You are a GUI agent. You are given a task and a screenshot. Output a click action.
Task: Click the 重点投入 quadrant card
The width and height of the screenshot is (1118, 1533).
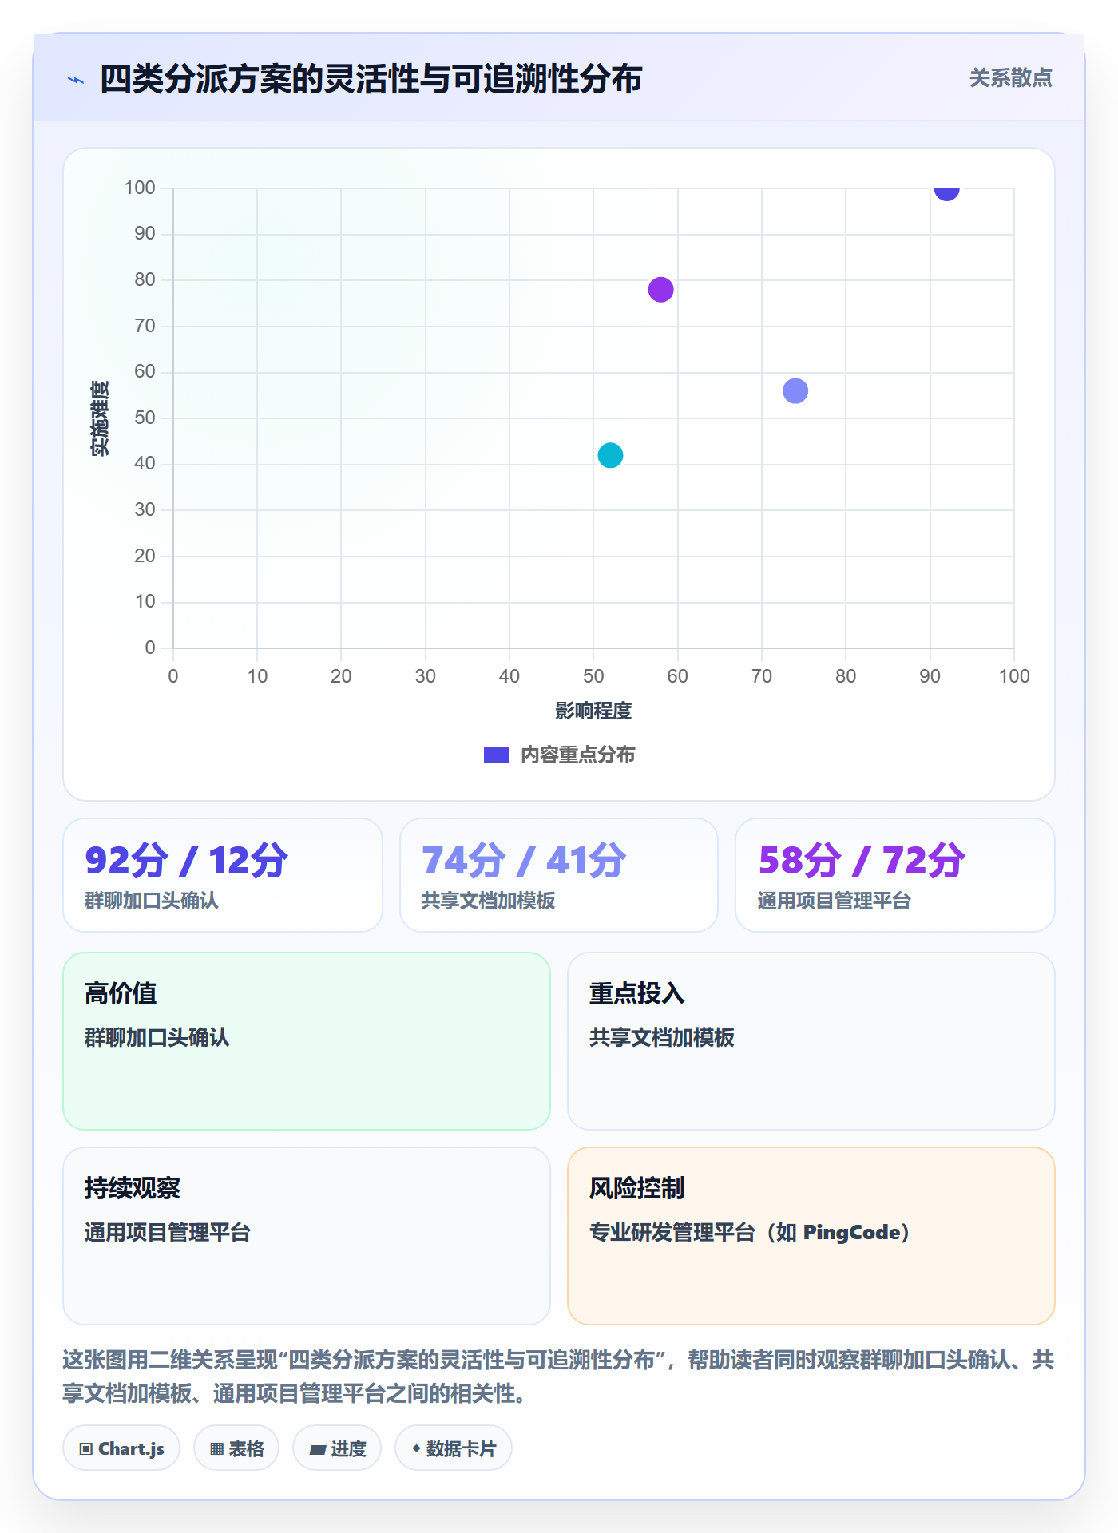[811, 1041]
